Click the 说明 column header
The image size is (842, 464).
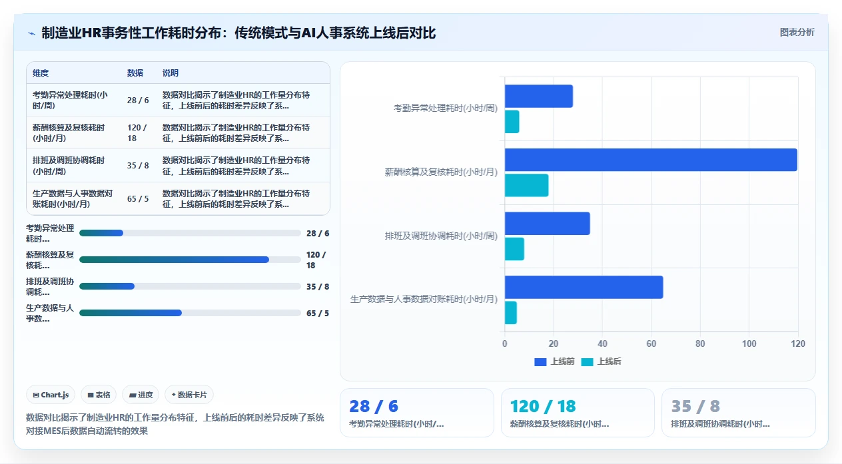pos(171,73)
